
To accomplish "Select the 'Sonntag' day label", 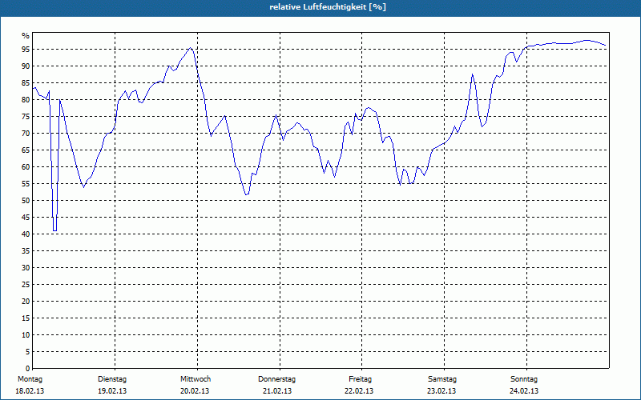I will [524, 379].
